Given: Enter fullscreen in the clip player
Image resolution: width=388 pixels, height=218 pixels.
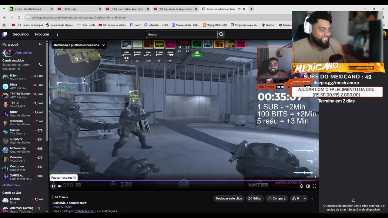Looking at the screenshot, I should pos(314,186).
